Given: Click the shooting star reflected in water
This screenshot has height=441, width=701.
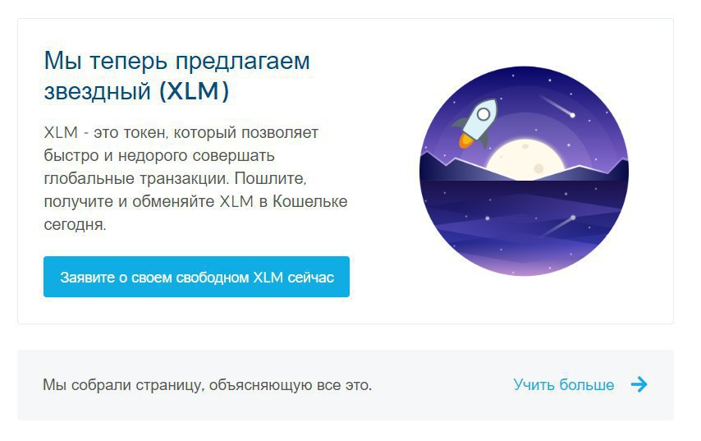Looking at the screenshot, I should pyautogui.click(x=559, y=225).
